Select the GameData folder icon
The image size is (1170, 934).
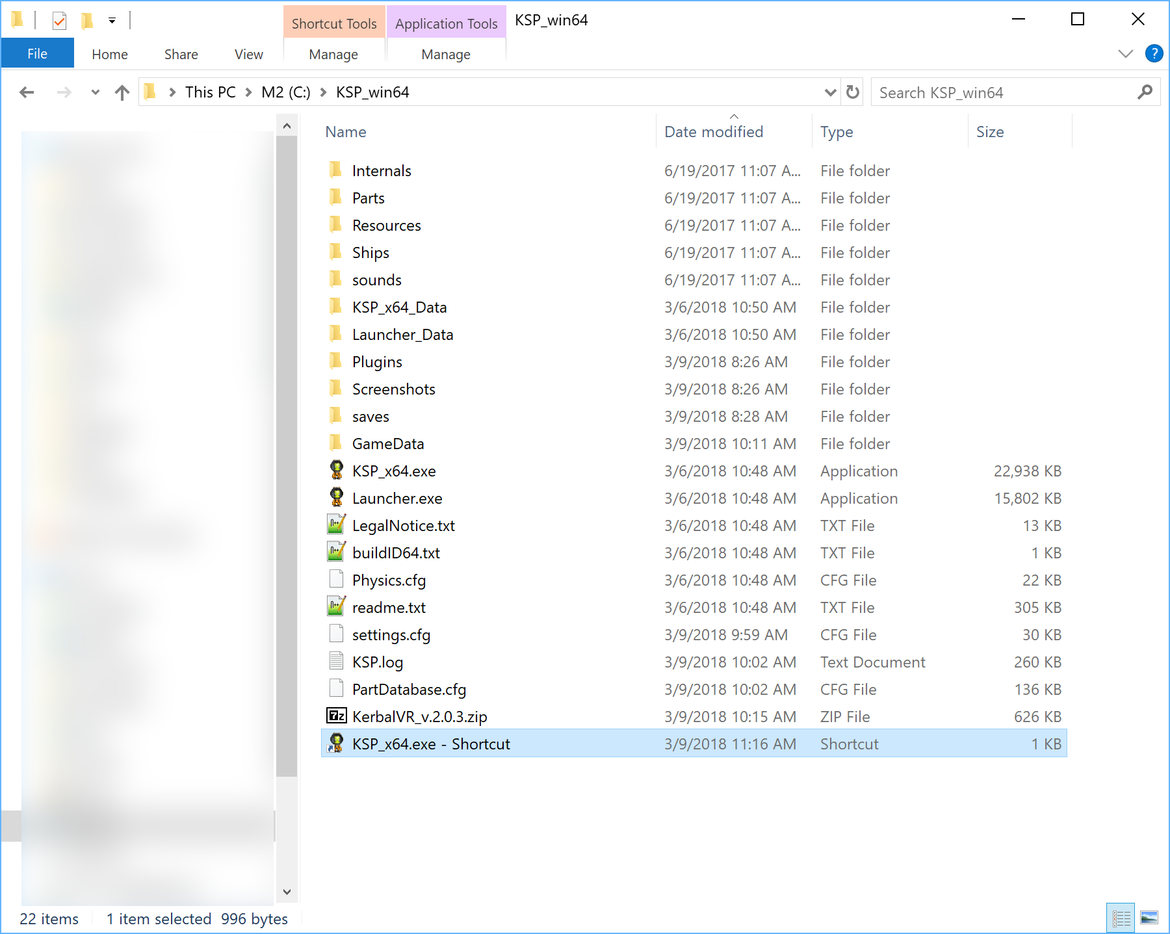[x=335, y=443]
